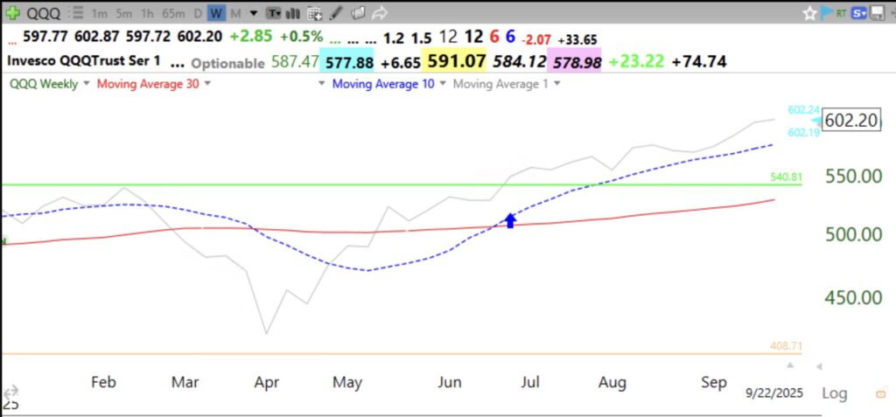Viewport: 896px width, 417px height.
Task: Click the -2.07 red value
Action: click(536, 39)
